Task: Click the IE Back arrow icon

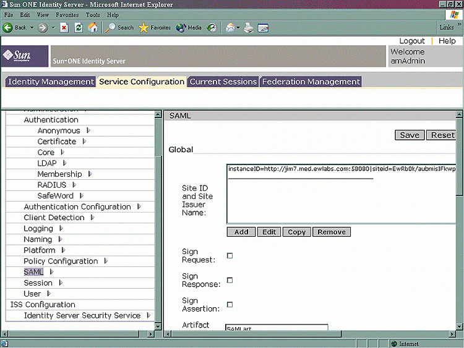Action: [x=8, y=28]
